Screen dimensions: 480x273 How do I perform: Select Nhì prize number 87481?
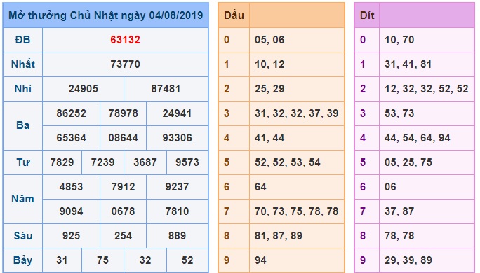166,89
